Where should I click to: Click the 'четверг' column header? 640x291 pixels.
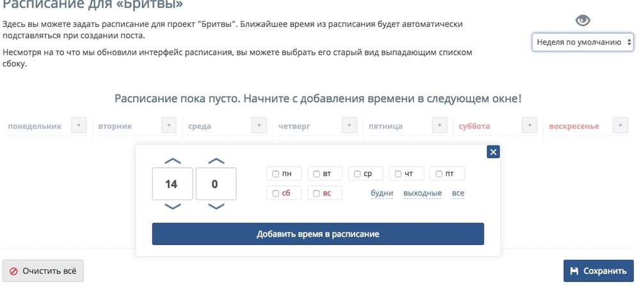(294, 126)
